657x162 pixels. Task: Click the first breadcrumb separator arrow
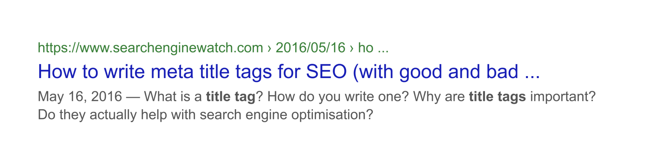[x=269, y=48]
